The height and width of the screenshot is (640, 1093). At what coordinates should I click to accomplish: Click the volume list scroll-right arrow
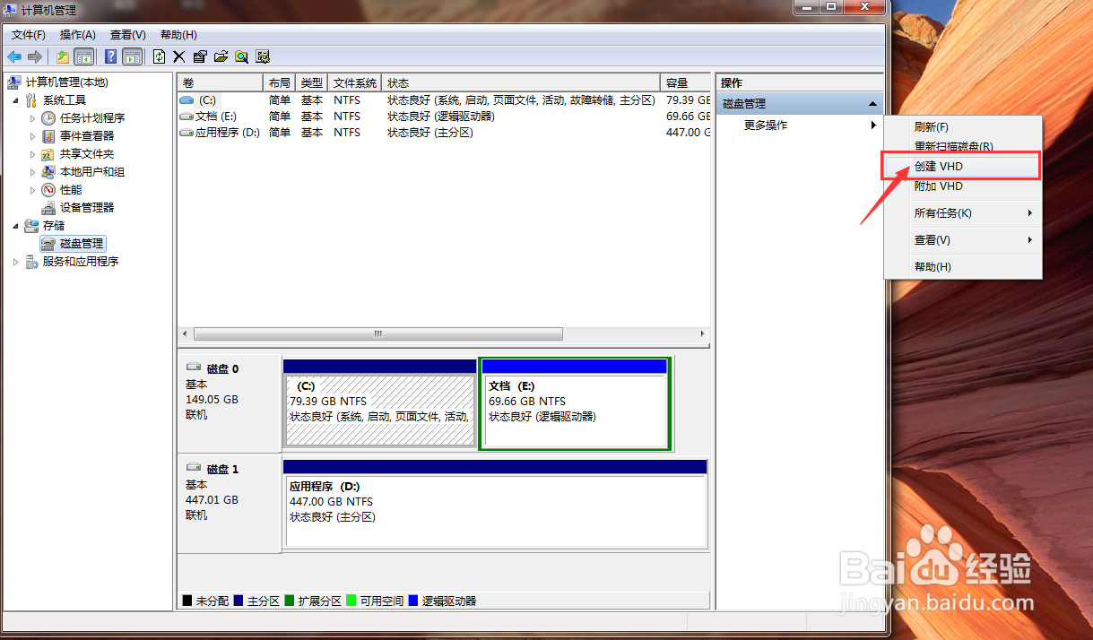[703, 333]
